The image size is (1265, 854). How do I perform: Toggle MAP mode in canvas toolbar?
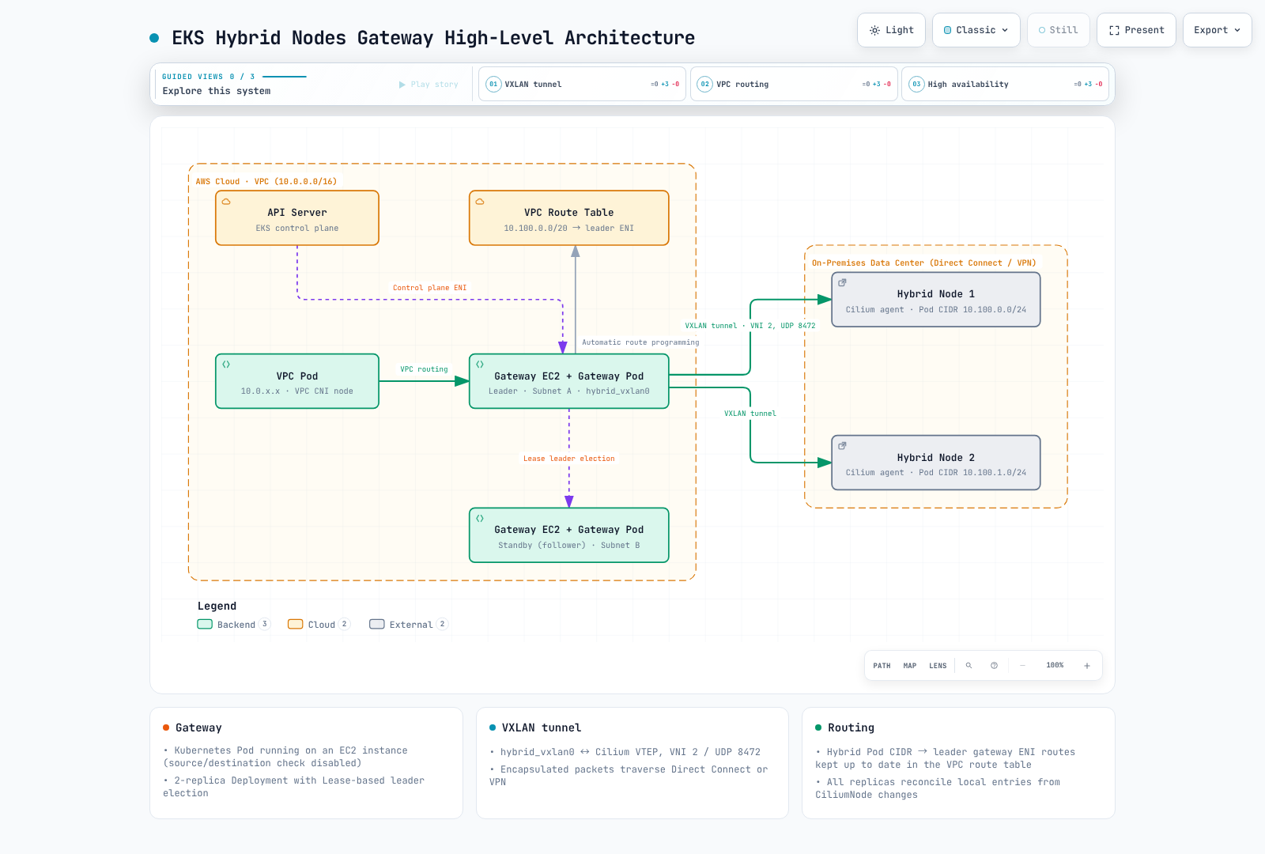(x=910, y=666)
